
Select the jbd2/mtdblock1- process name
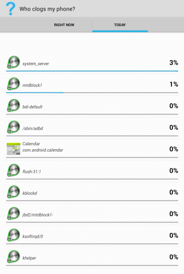tap(38, 215)
